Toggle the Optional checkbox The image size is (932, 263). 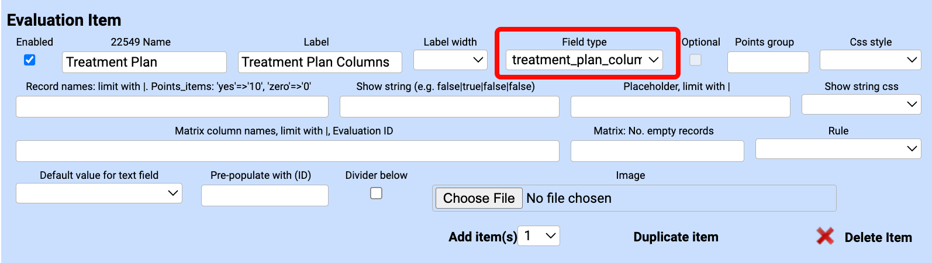point(695,60)
